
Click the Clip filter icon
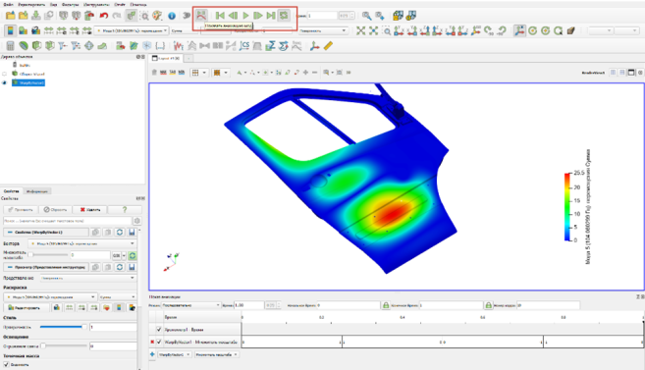pyautogui.click(x=36, y=46)
